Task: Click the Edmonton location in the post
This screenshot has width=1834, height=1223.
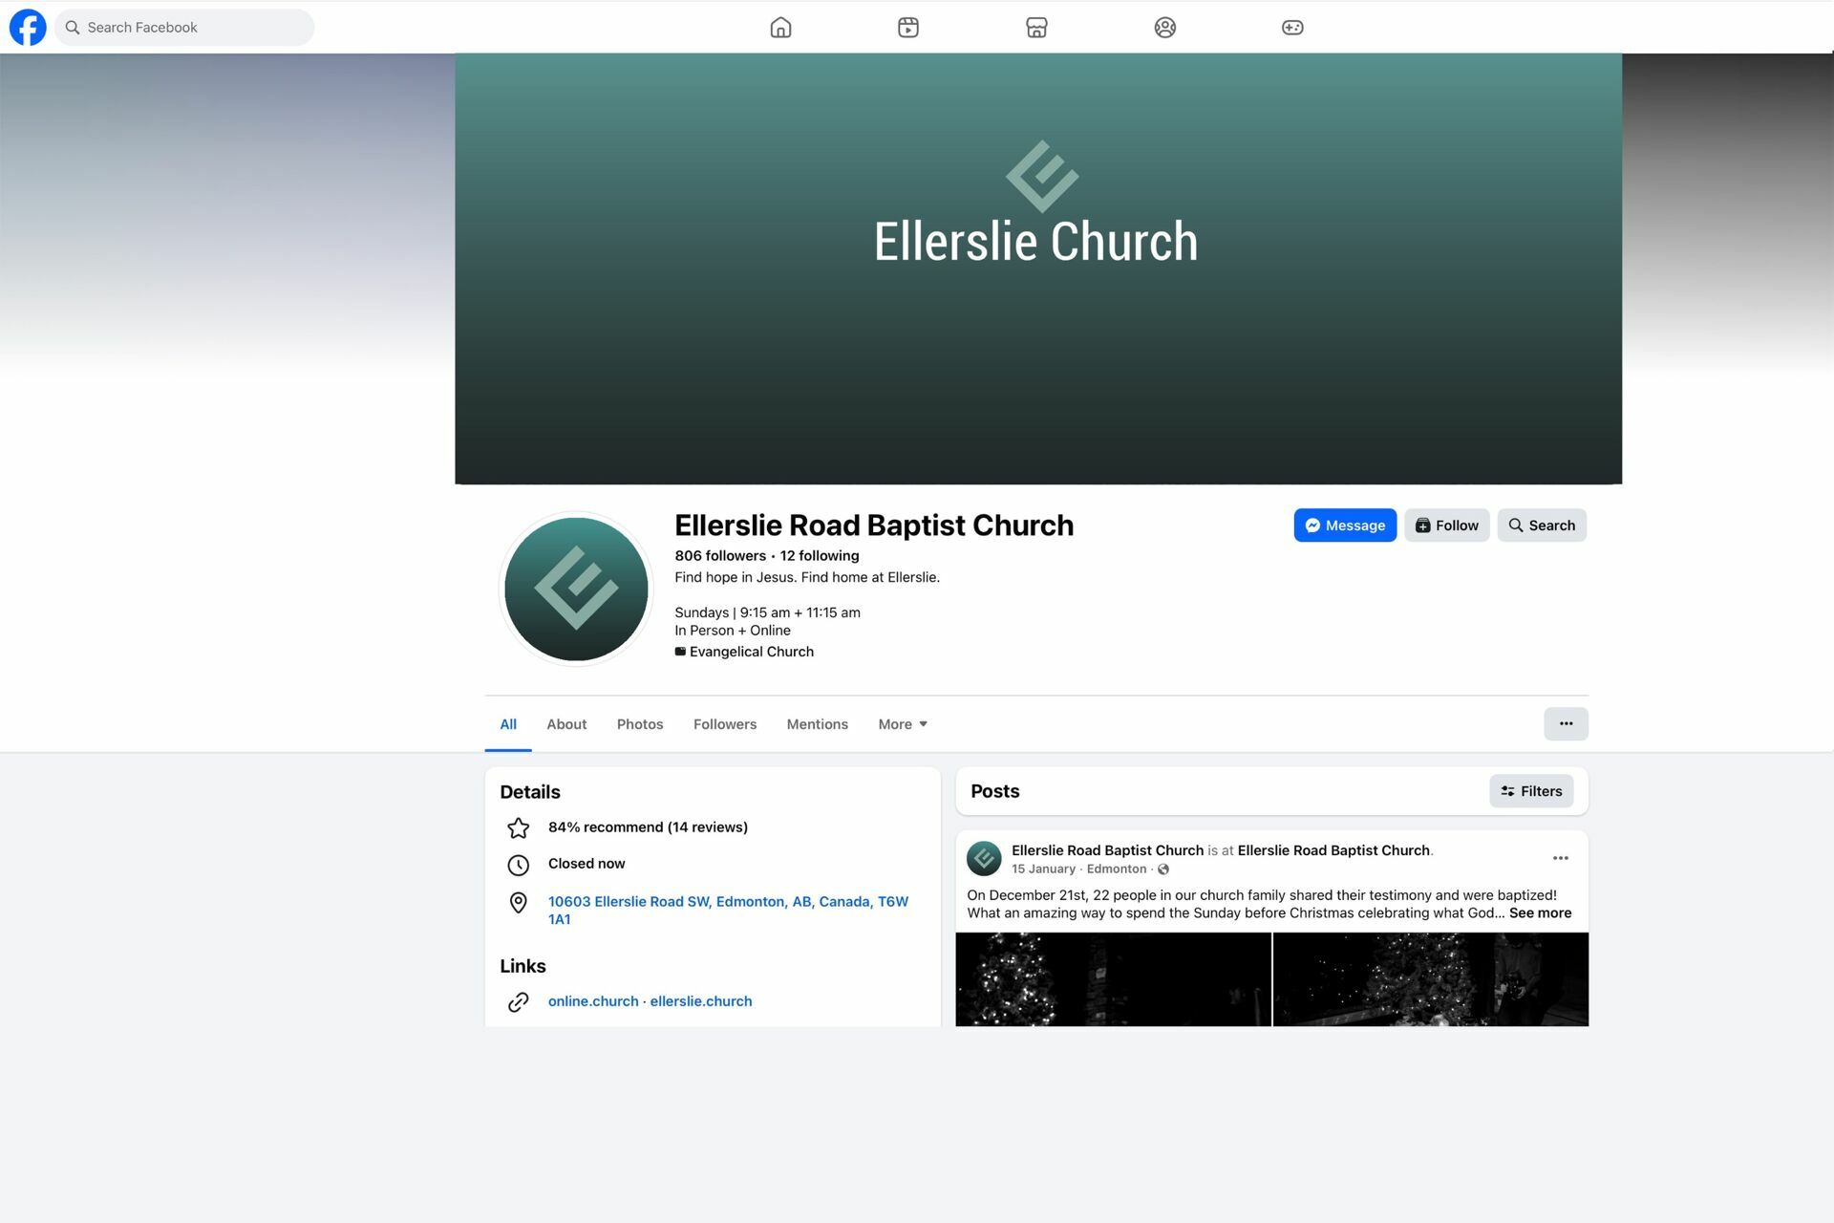Action: 1117,869
